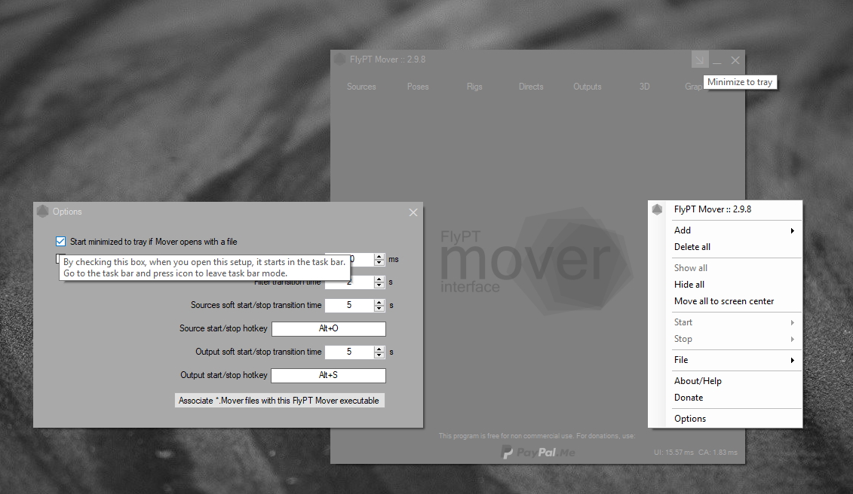Increase Output soft start/stop transition time

(x=379, y=349)
